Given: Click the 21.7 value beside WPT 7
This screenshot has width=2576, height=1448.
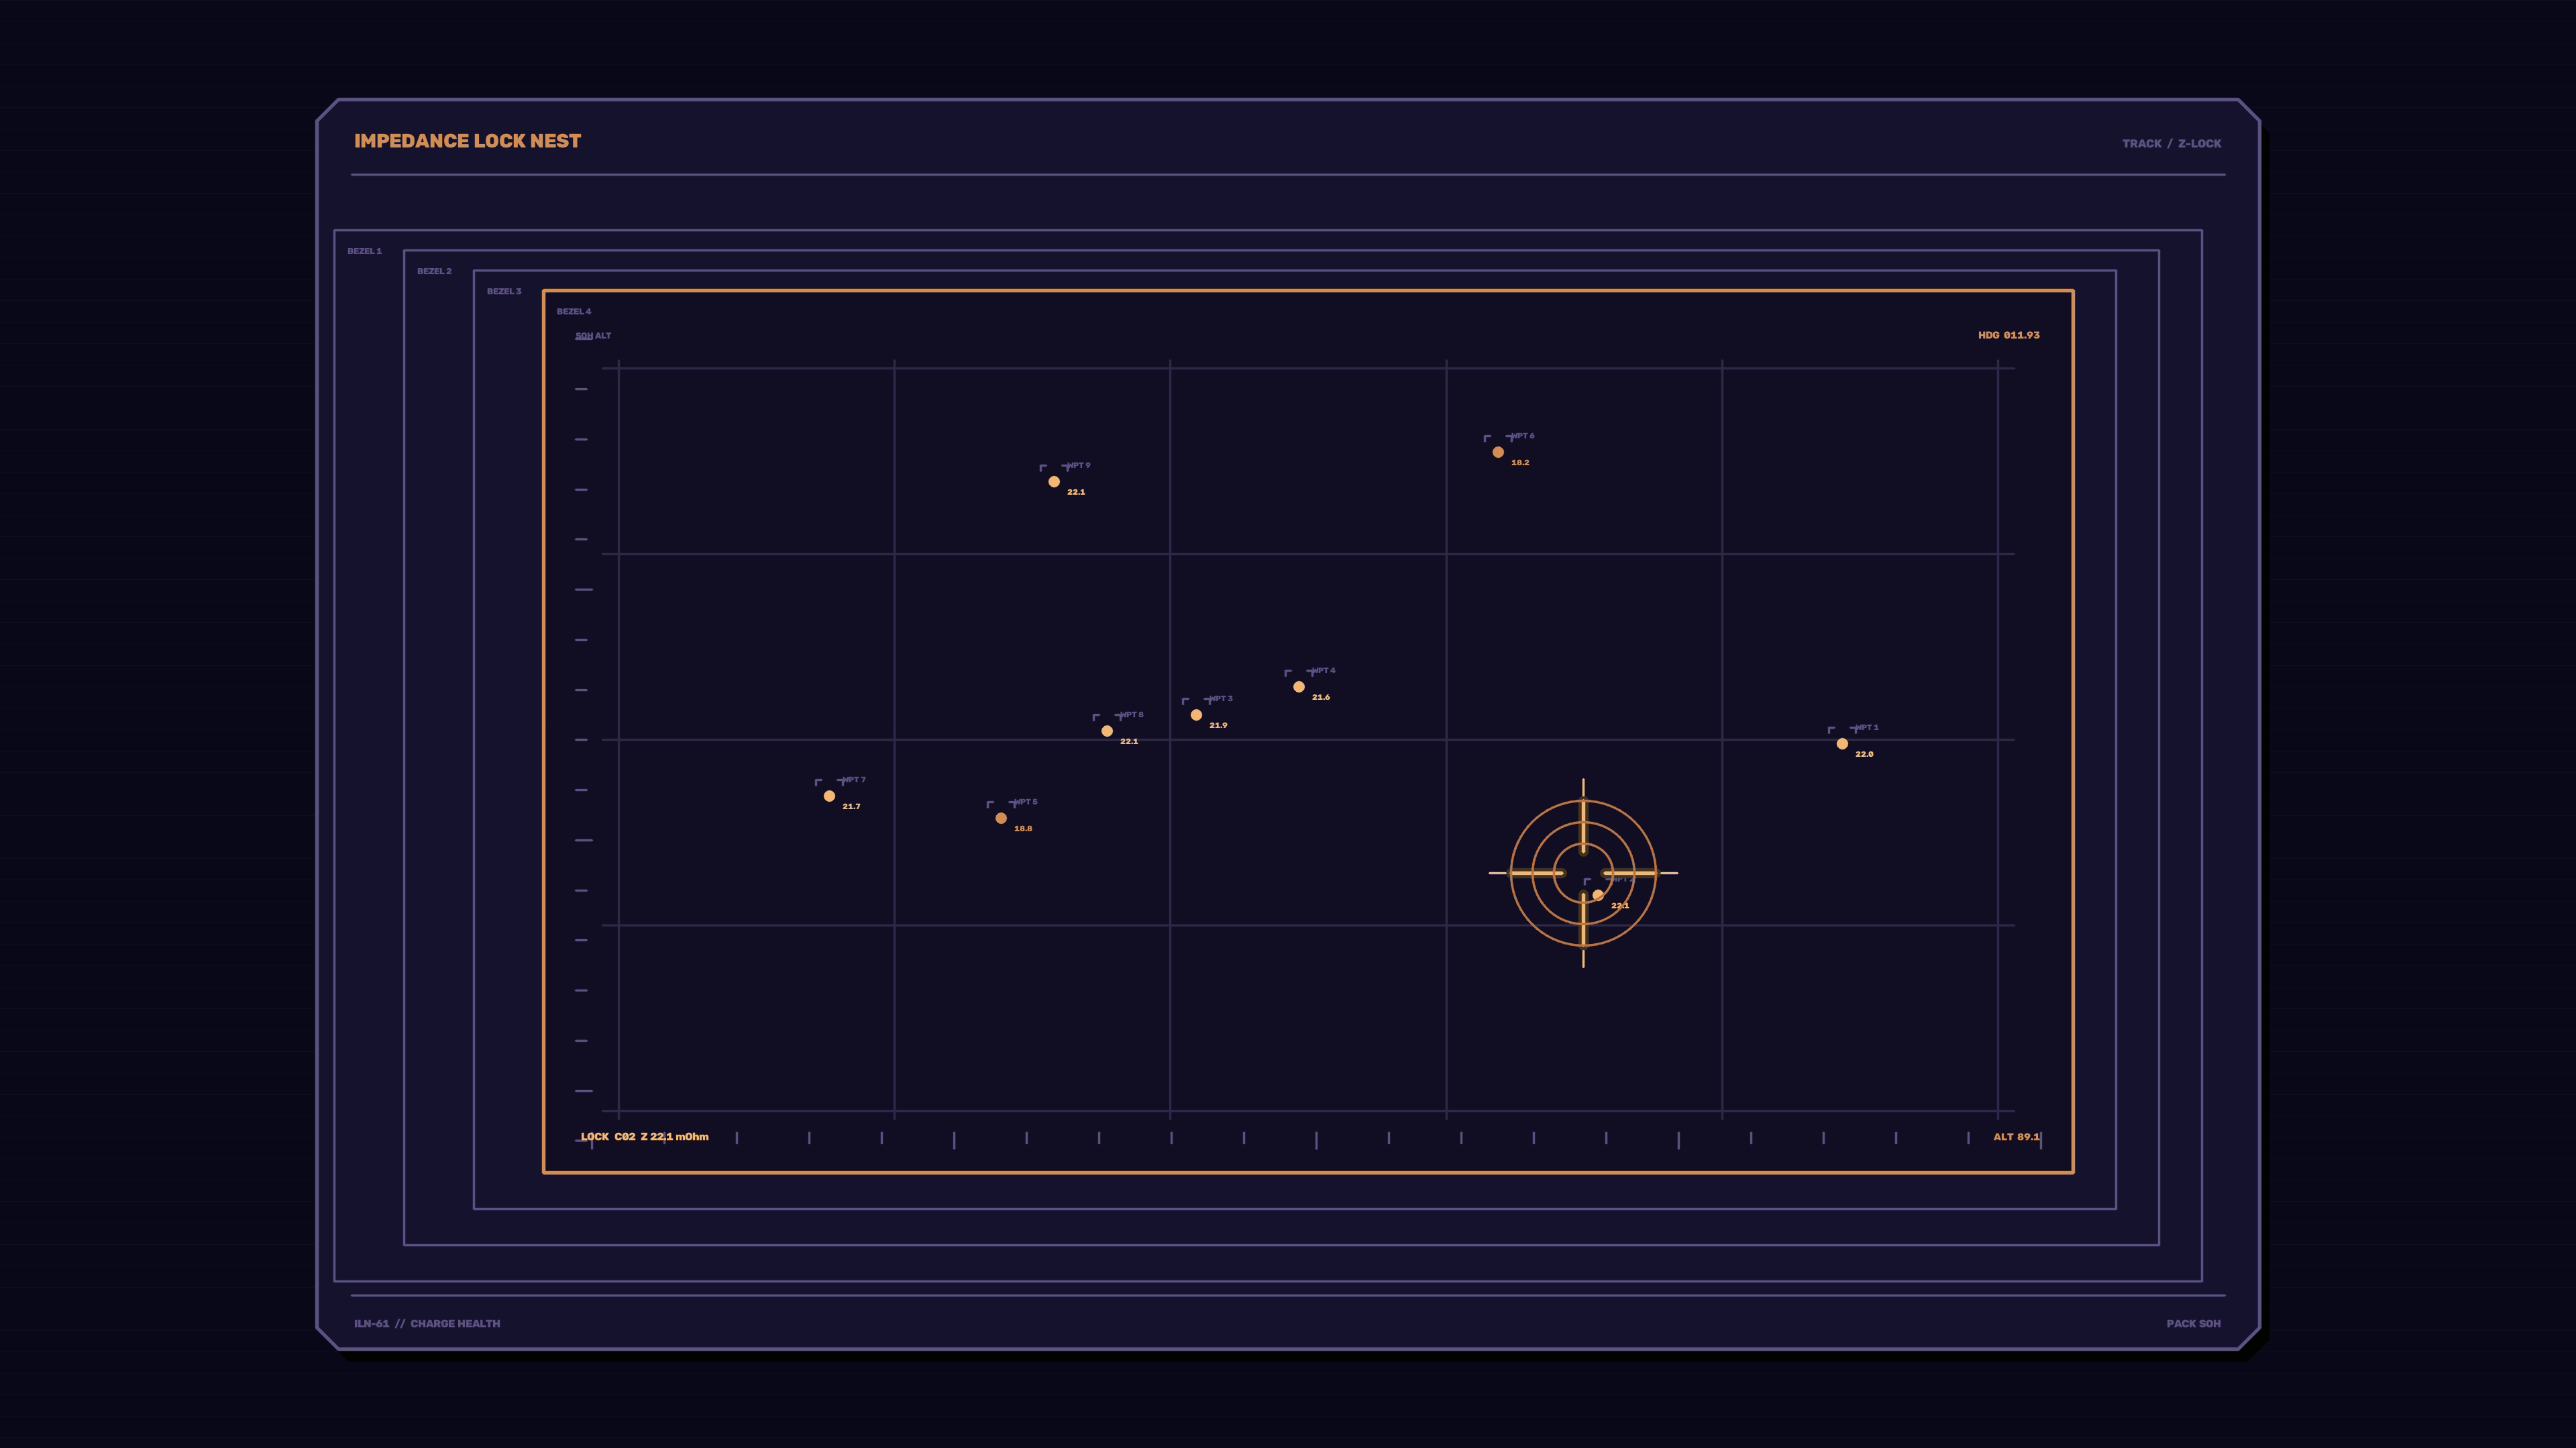Looking at the screenshot, I should point(851,807).
